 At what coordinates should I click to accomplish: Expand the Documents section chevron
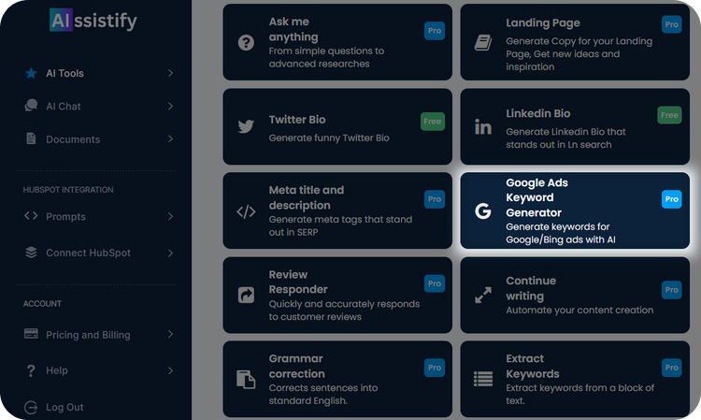click(x=170, y=139)
